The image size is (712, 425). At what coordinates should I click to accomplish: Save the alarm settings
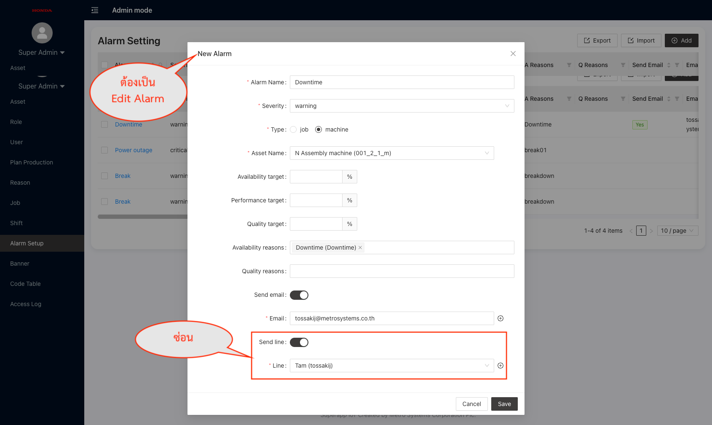[504, 404]
